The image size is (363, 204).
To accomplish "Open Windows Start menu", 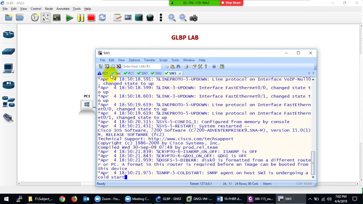I will pyautogui.click(x=6, y=199).
